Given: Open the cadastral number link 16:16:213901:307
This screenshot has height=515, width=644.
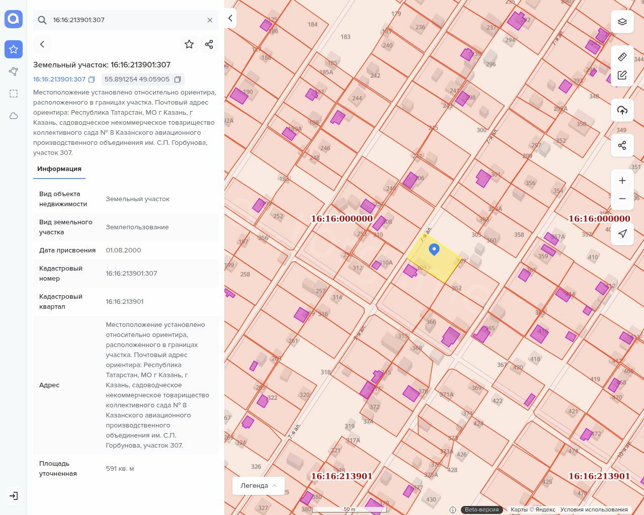Looking at the screenshot, I should pyautogui.click(x=59, y=79).
